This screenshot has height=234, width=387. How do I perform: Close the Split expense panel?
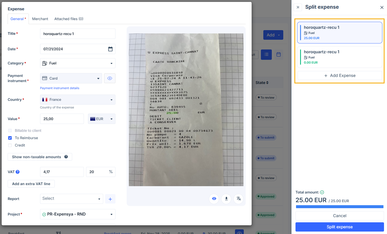click(x=382, y=7)
